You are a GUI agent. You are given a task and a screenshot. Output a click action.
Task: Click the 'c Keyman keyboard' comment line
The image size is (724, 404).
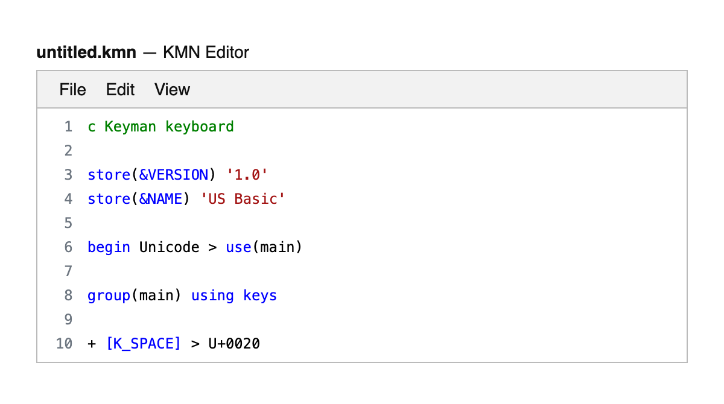tap(160, 127)
